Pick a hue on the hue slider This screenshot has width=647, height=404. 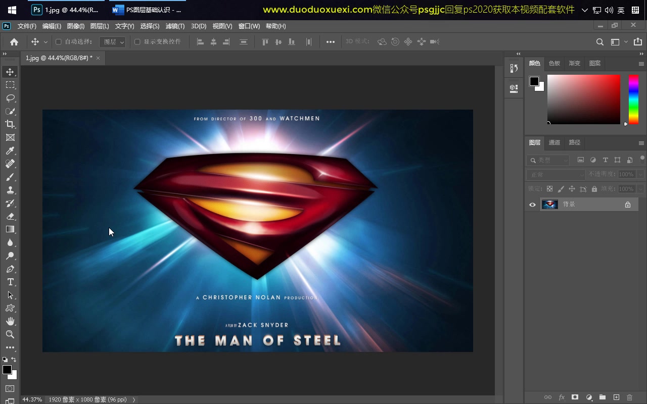point(633,99)
